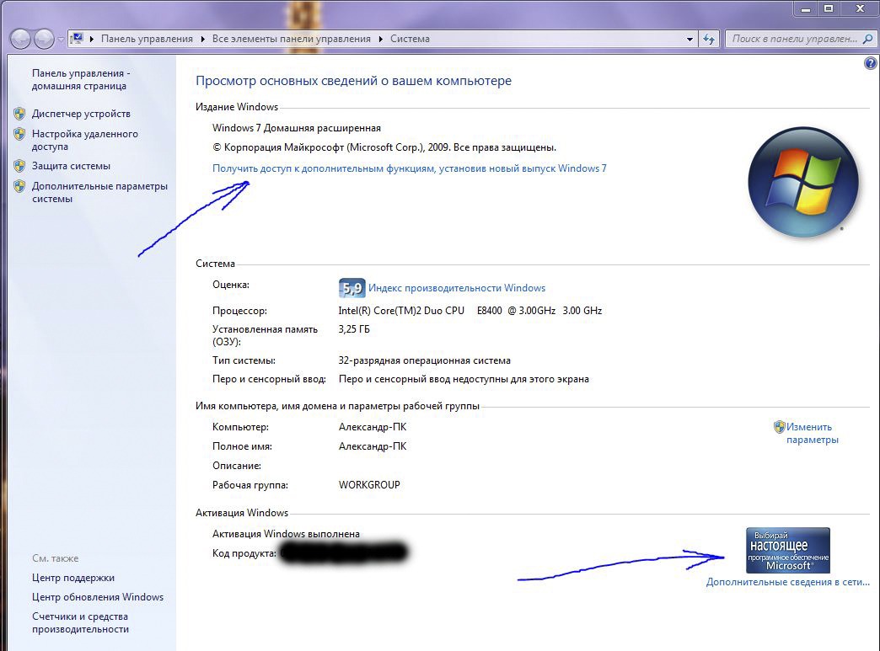Click computer name 'Александр-ПК' next to 'Компьютер:'
Image resolution: width=880 pixels, height=651 pixels.
point(373,427)
